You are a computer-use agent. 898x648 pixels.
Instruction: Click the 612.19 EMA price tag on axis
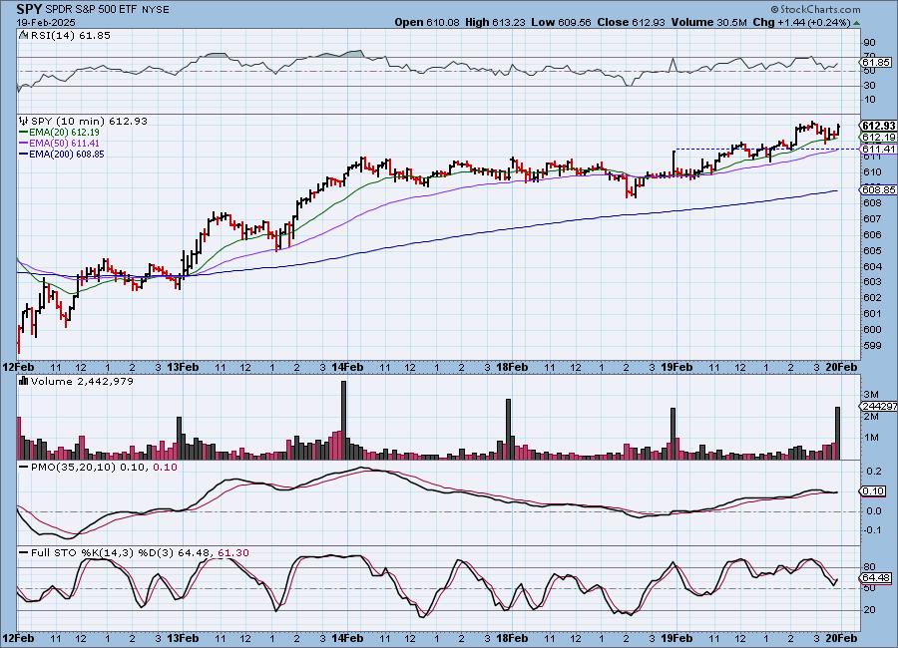pyautogui.click(x=878, y=138)
